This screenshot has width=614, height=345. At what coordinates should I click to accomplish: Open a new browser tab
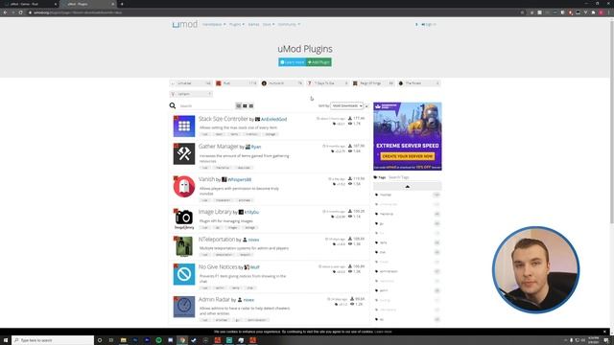coord(122,4)
